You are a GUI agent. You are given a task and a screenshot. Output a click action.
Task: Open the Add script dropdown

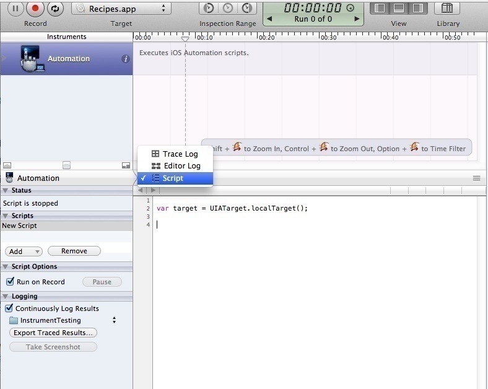(x=24, y=251)
